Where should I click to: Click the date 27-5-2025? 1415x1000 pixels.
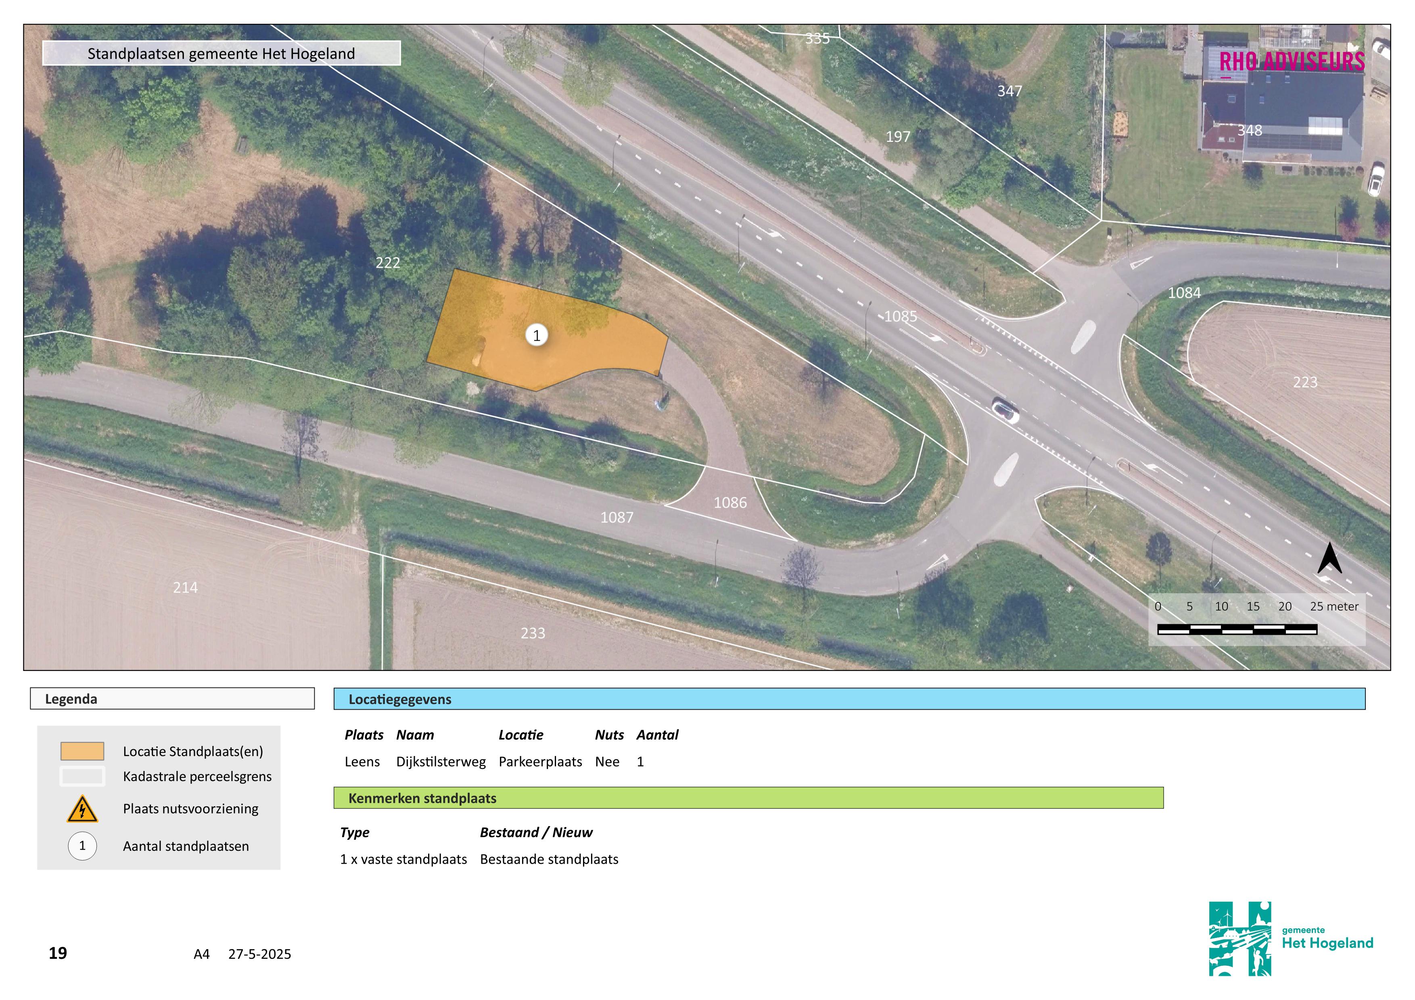point(259,954)
